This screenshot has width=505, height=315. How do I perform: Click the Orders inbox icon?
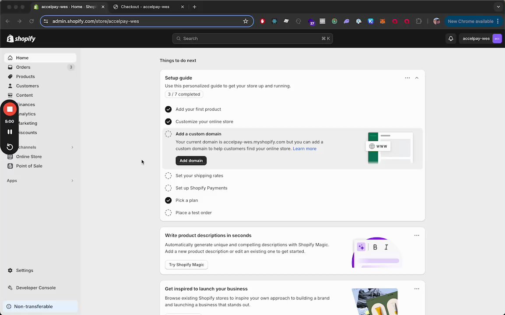coord(11,67)
